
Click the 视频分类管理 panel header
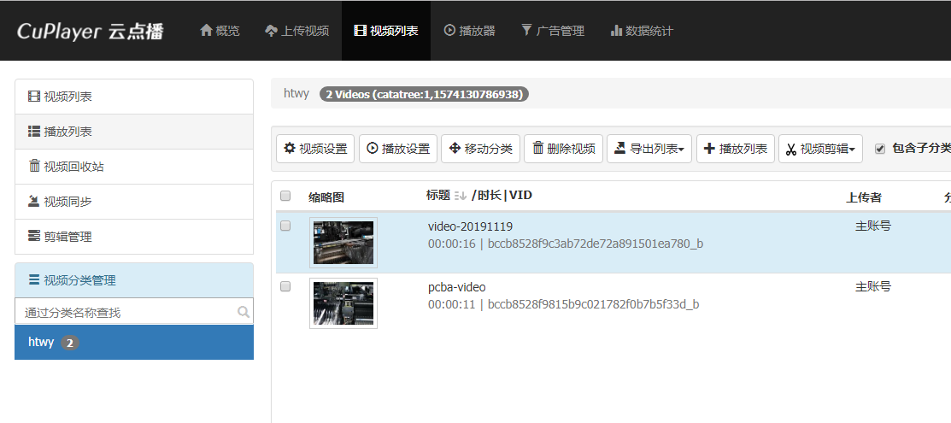(134, 280)
